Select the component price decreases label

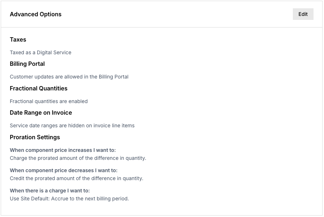point(63,170)
